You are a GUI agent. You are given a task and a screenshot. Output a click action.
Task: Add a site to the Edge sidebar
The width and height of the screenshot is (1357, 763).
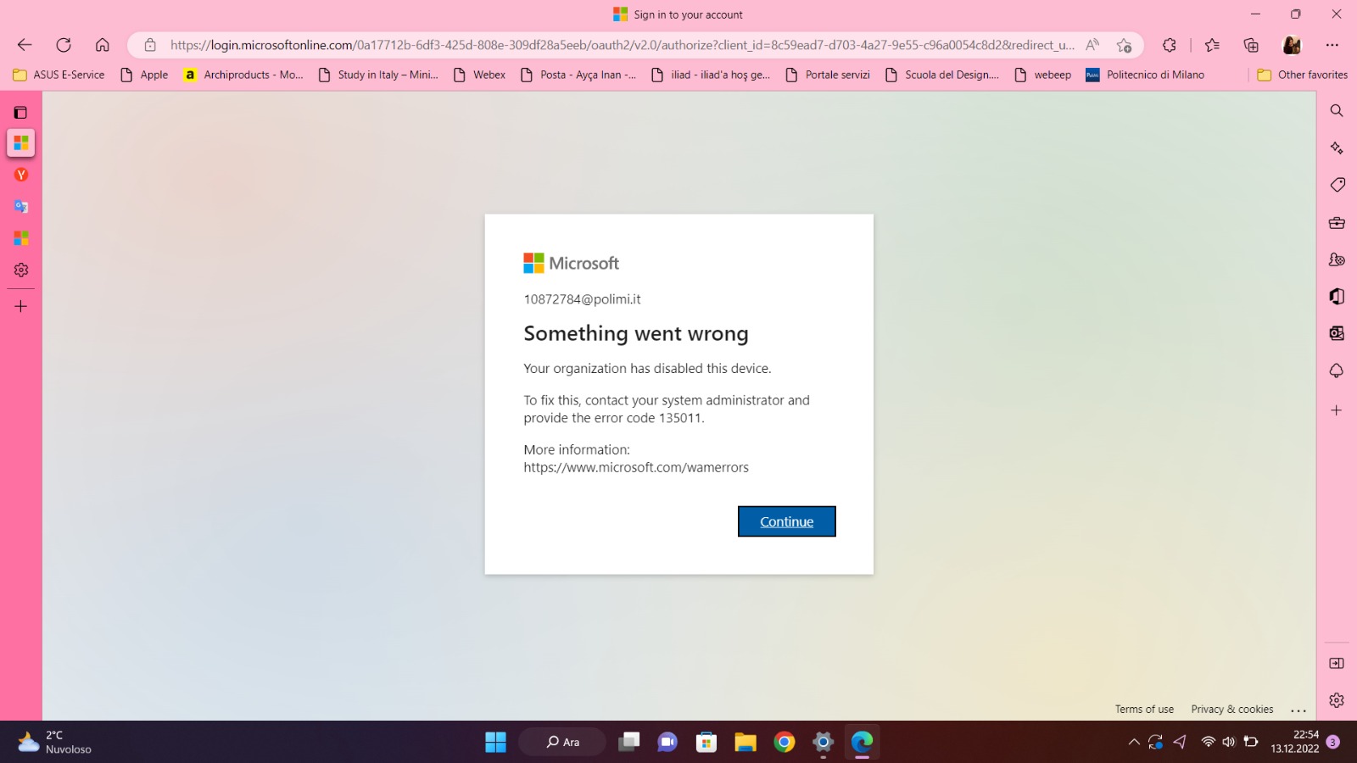click(1337, 410)
